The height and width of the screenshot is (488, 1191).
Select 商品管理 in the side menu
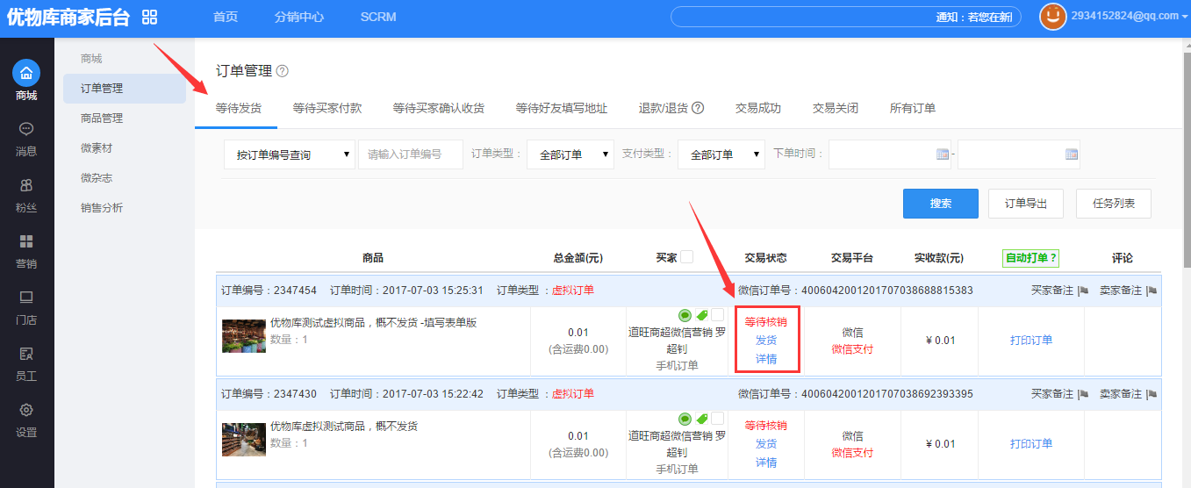pyautogui.click(x=102, y=118)
